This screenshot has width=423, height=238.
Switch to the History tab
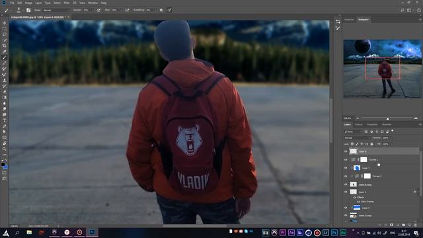click(x=358, y=124)
